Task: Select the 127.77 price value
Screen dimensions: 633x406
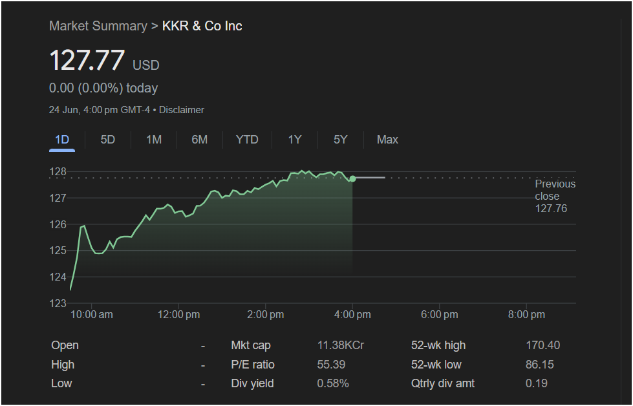Action: click(87, 60)
